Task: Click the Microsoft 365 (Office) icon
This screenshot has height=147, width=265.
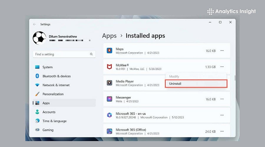Action: tap(110, 131)
